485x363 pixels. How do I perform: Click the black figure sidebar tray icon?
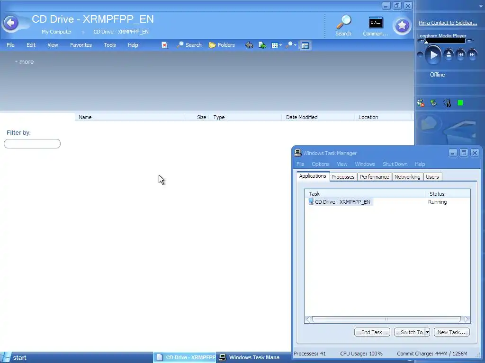click(447, 103)
